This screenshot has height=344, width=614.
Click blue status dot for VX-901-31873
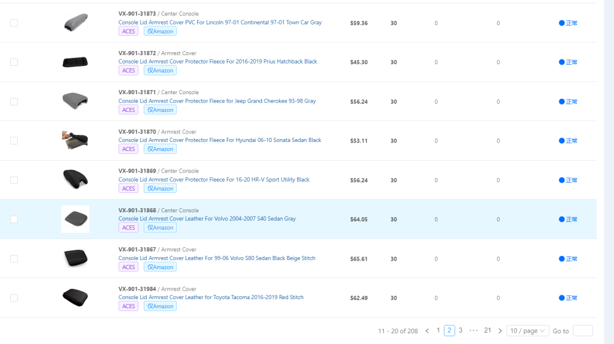point(562,23)
